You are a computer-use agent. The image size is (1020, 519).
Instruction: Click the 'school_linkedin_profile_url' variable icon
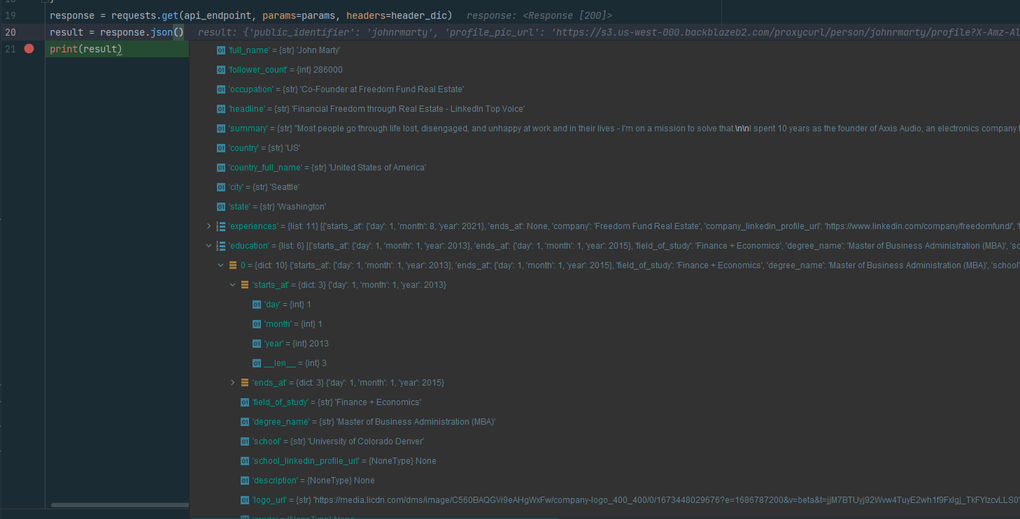[245, 461]
